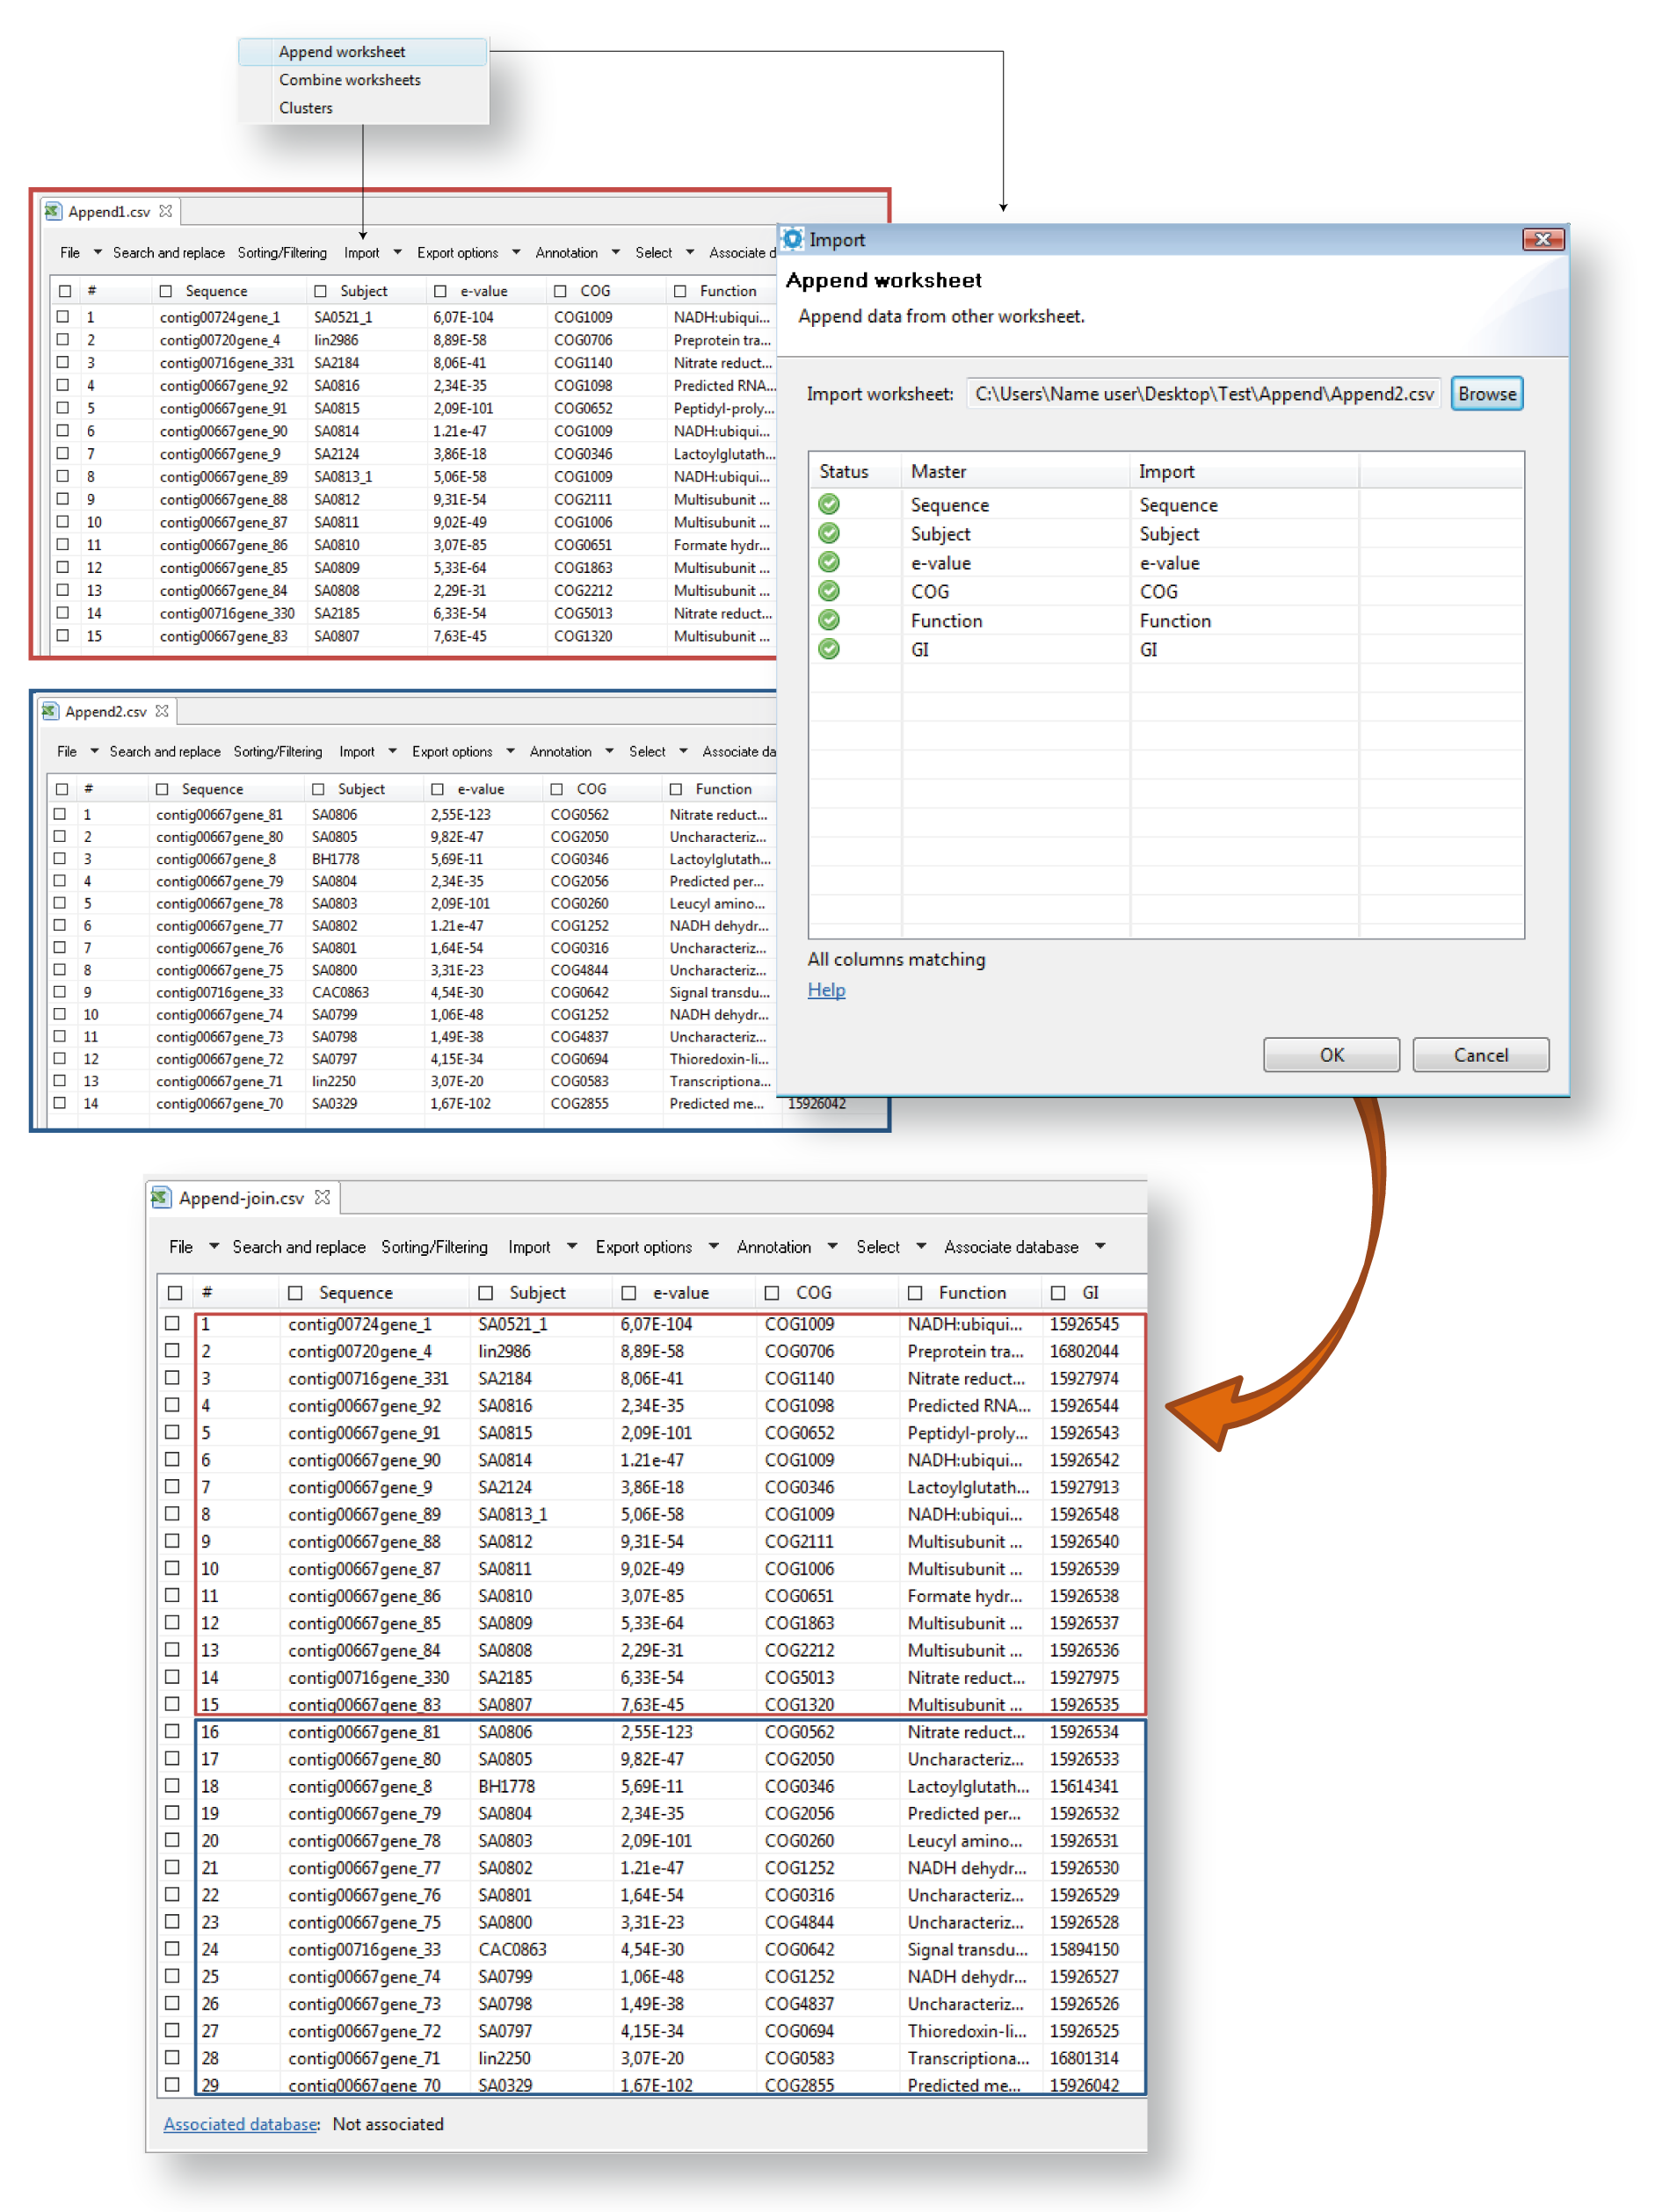Tick the GI column header checkbox in Append-join.csv
The height and width of the screenshot is (2212, 1655).
coord(1058,1293)
